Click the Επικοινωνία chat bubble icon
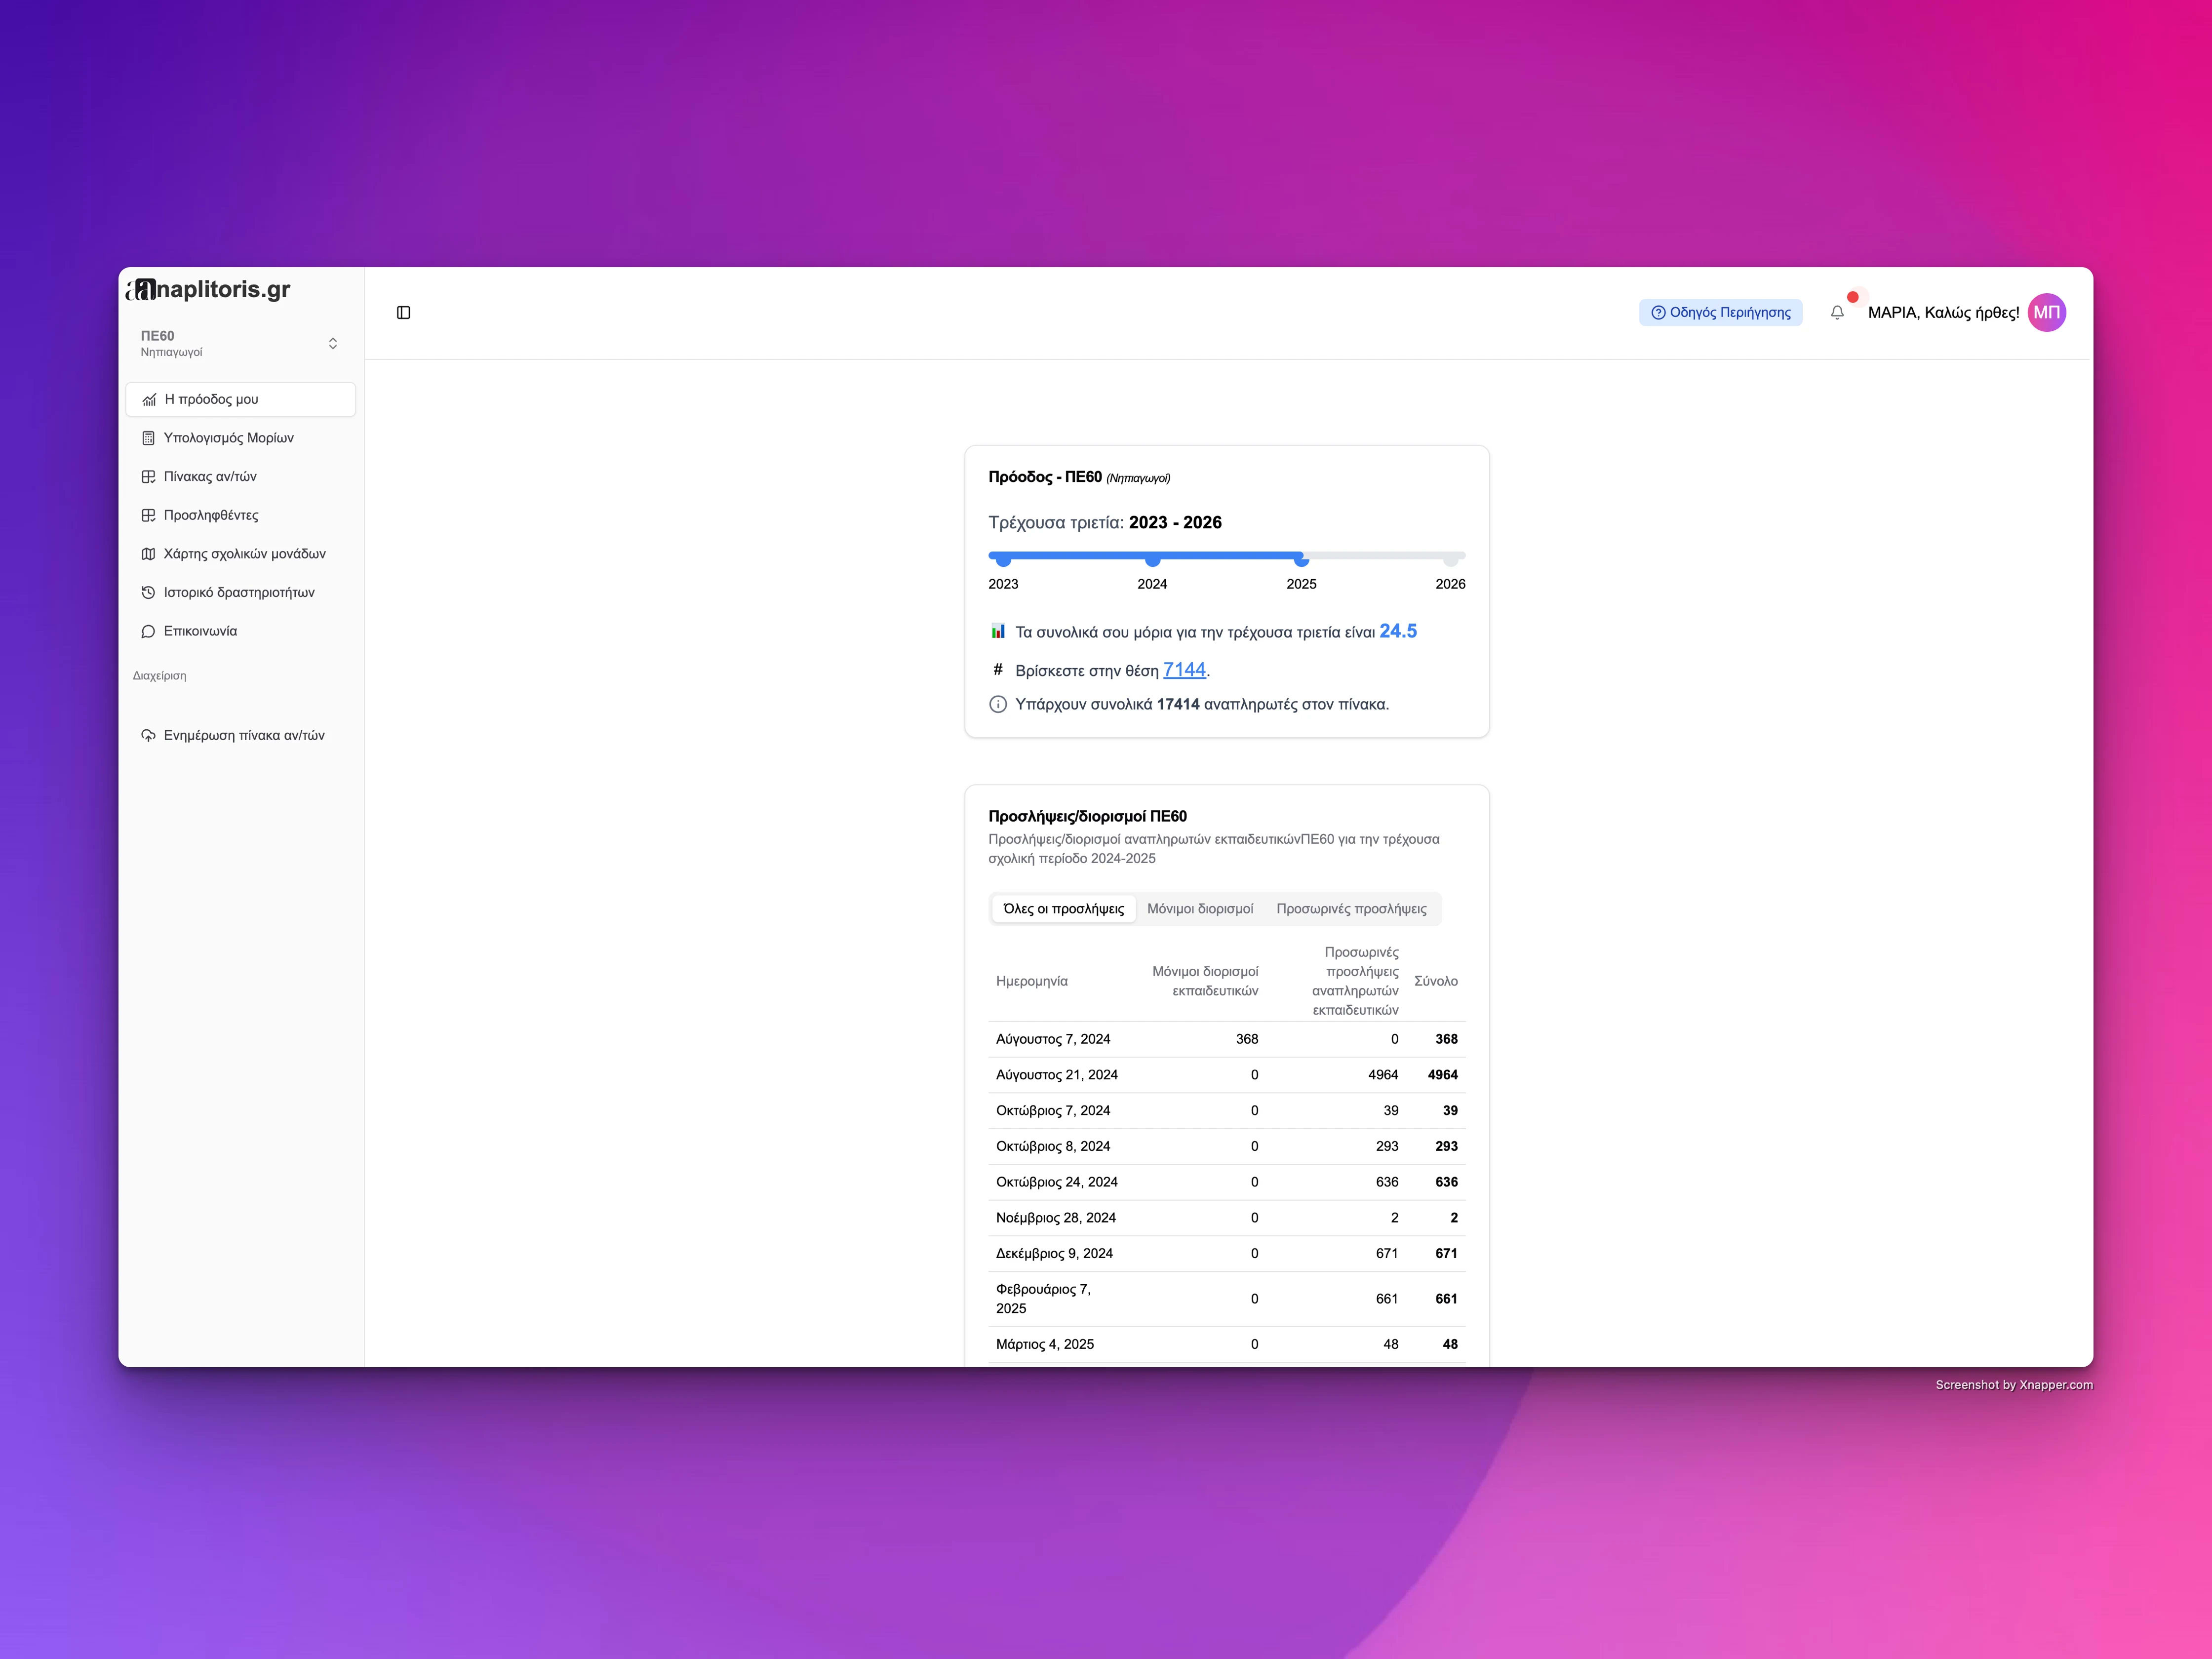Viewport: 2212px width, 1659px height. [x=148, y=631]
